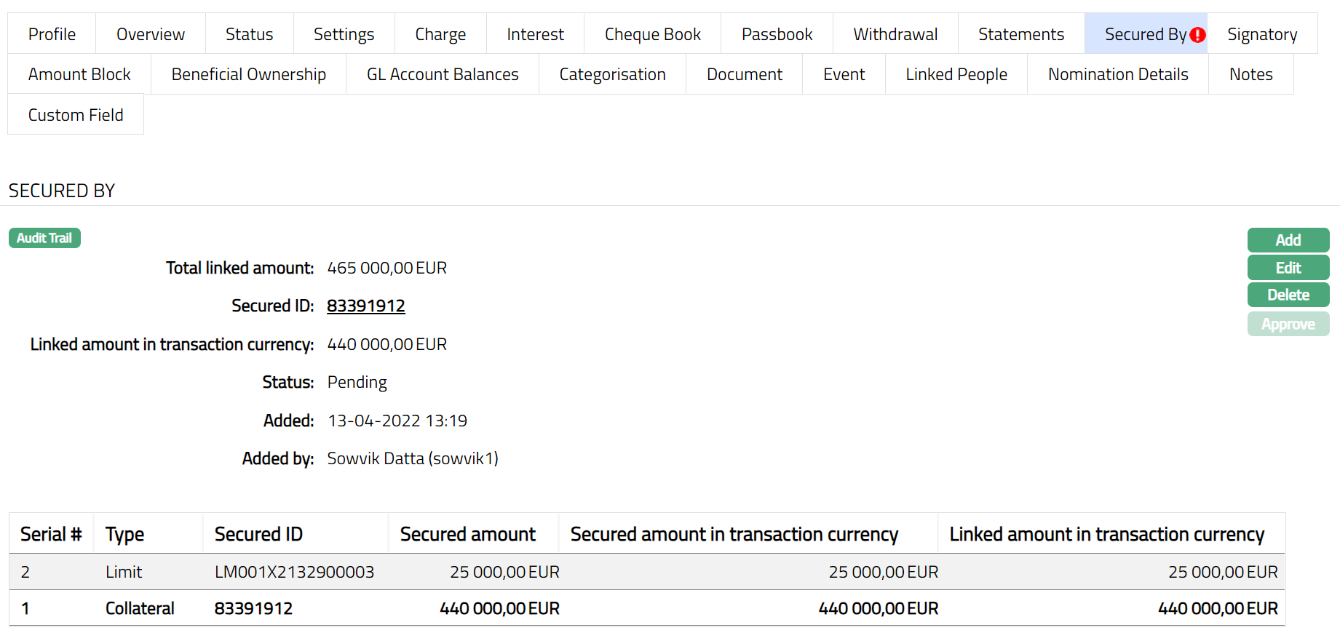Viewport: 1340px width, 641px height.
Task: Select the Custom Field tab
Action: tap(76, 115)
